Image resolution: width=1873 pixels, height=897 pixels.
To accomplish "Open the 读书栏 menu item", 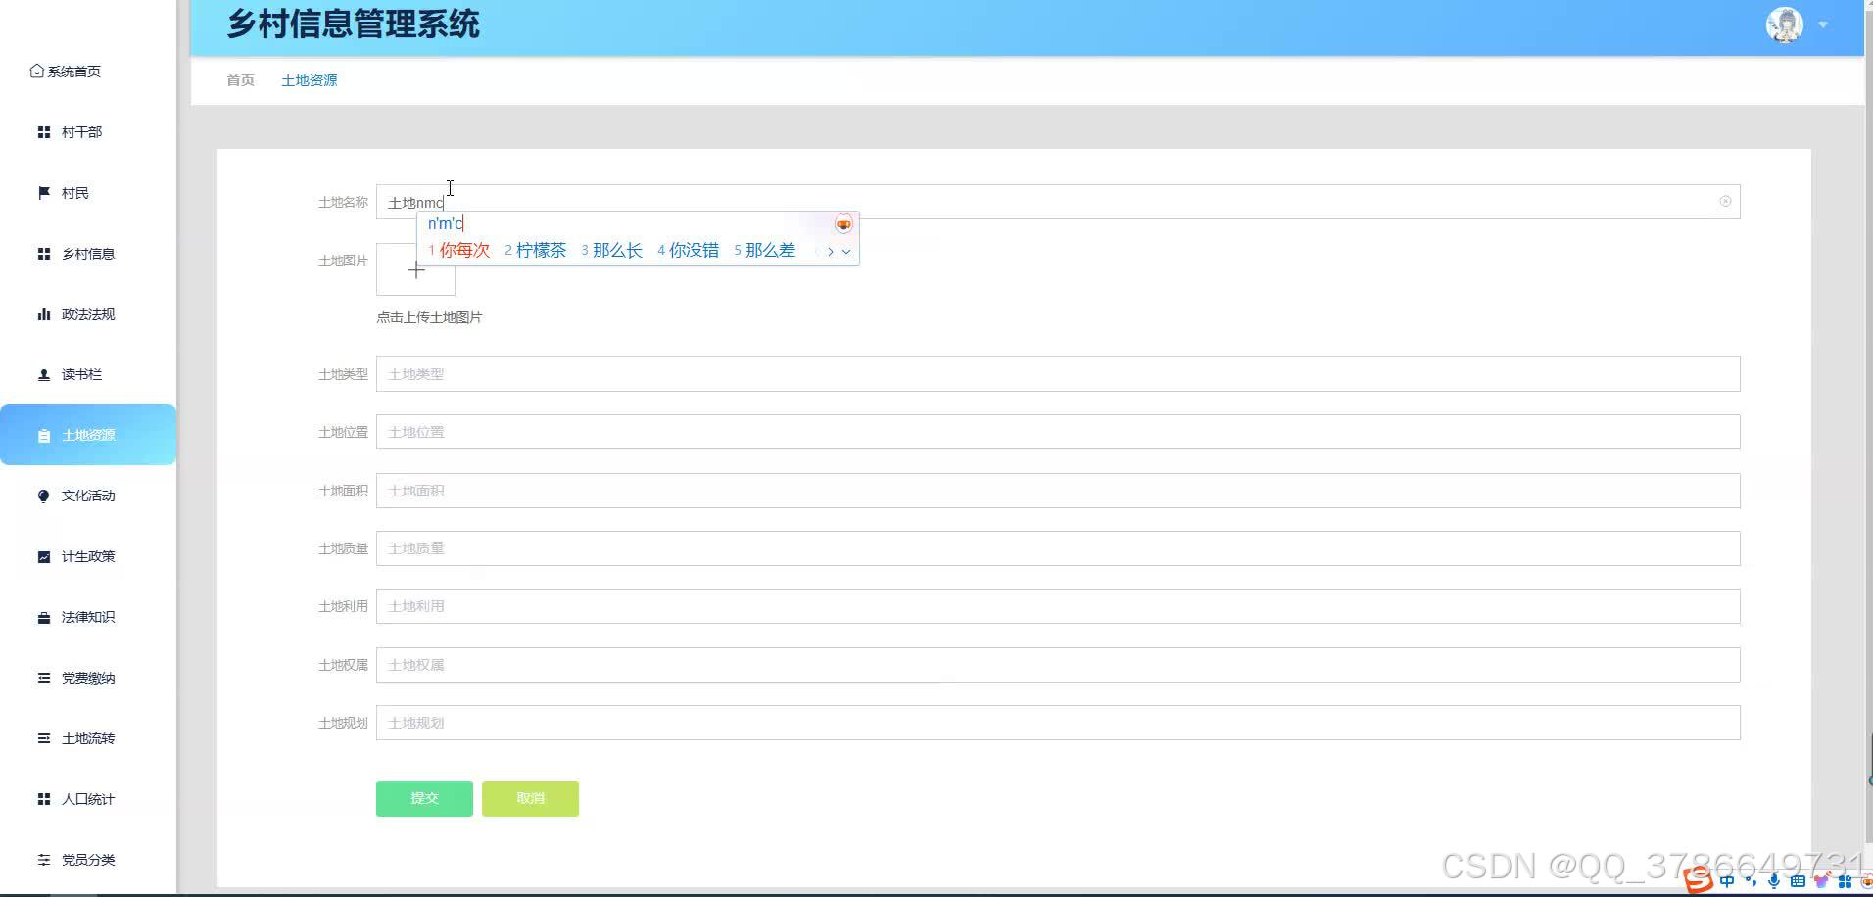I will (x=88, y=374).
